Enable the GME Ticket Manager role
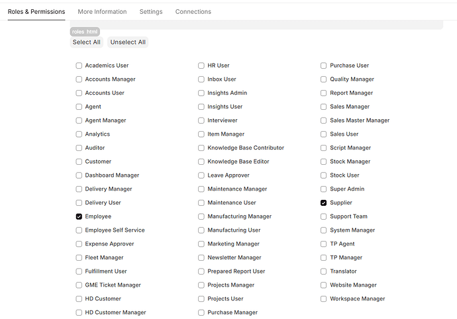This screenshot has height=319, width=457. click(79, 285)
